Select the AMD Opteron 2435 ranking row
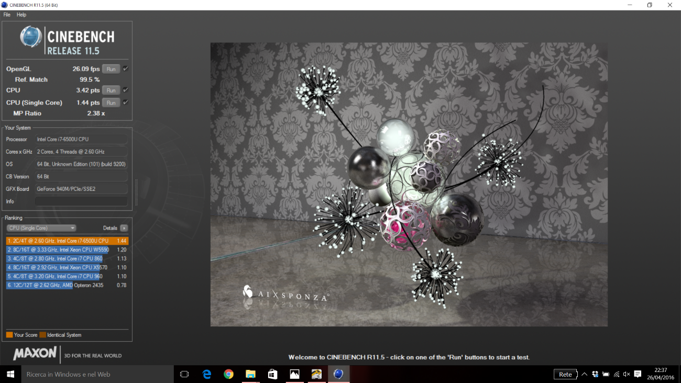This screenshot has height=383, width=681. (x=67, y=285)
